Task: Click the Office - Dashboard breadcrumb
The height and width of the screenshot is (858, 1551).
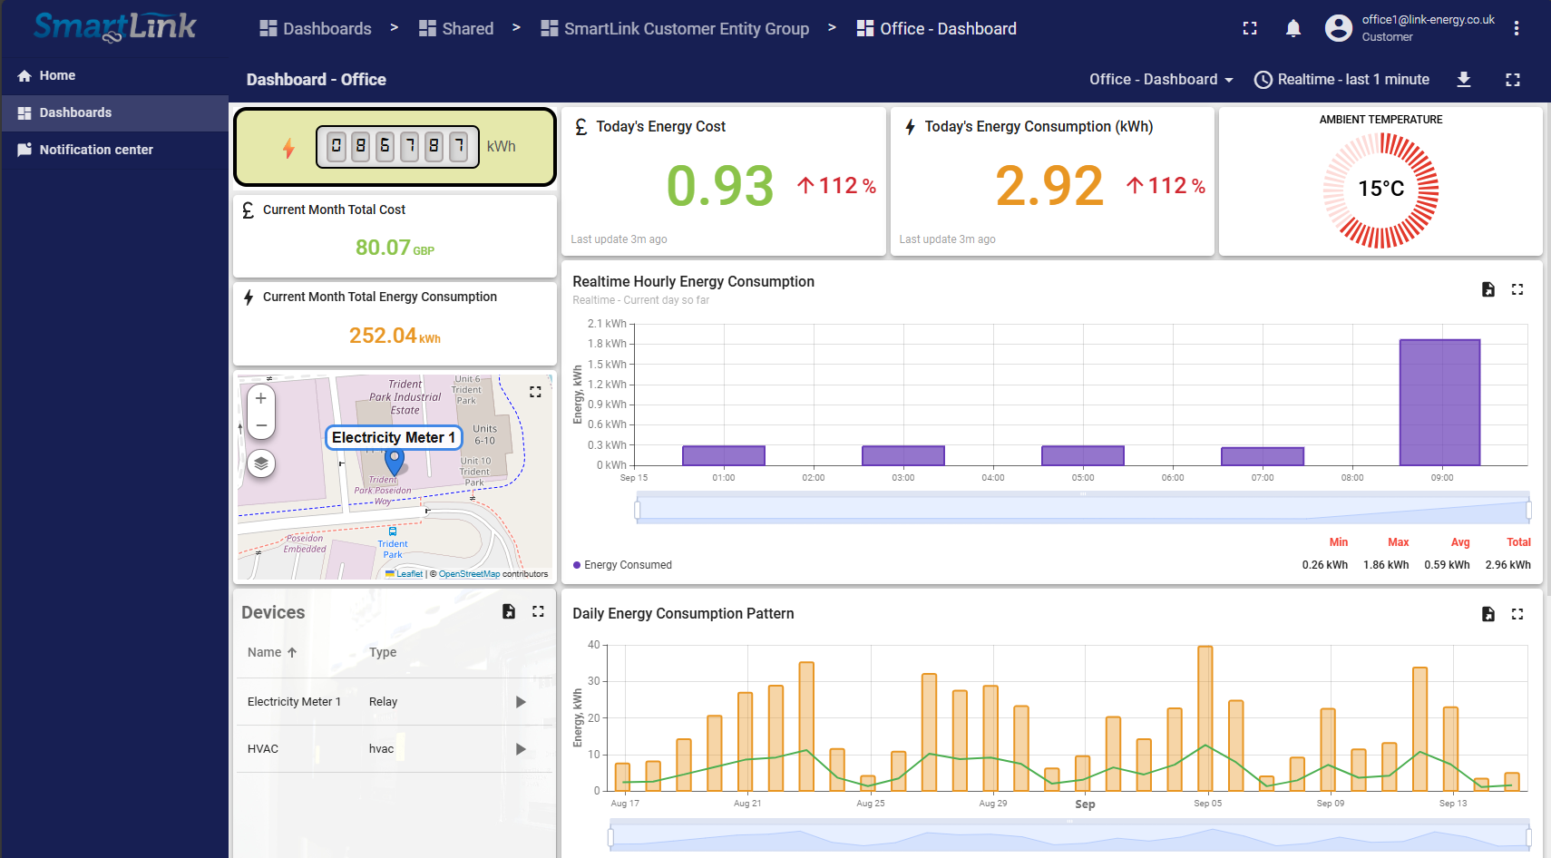Action: pos(936,29)
